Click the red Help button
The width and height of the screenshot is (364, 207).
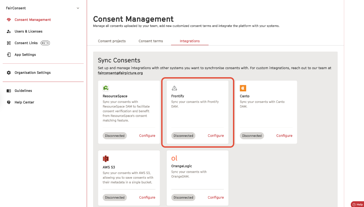click(x=358, y=204)
